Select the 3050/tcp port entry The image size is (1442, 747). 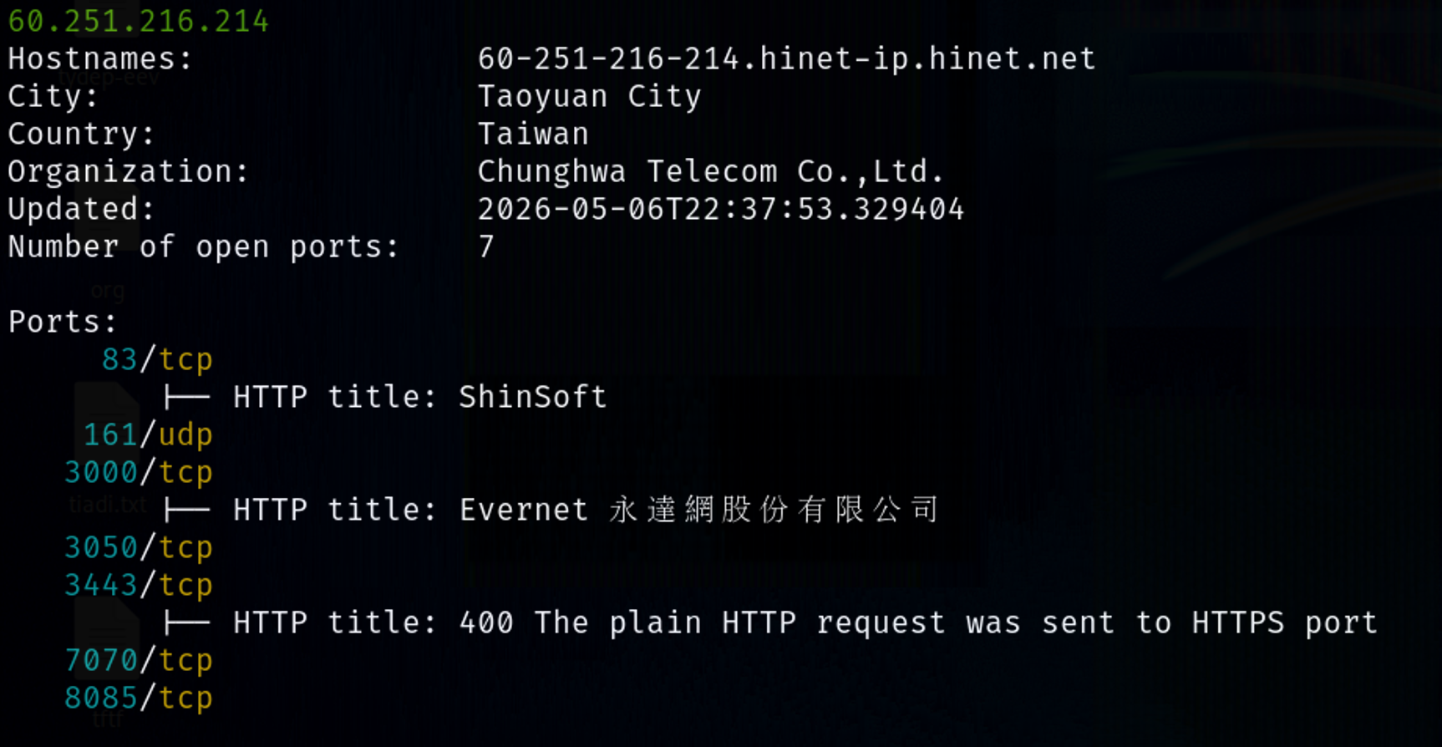(x=139, y=548)
